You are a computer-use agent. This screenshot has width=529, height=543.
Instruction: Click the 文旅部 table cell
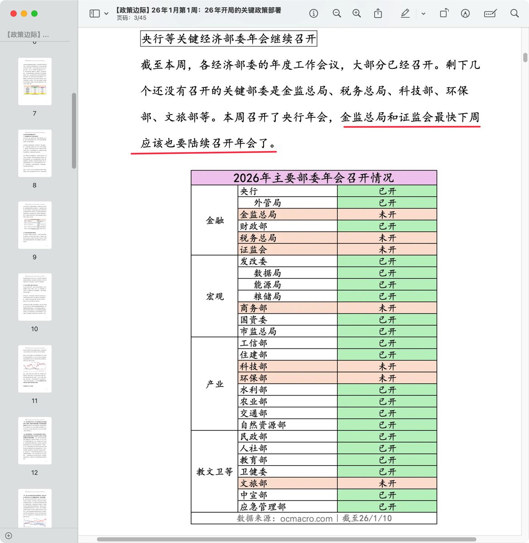click(288, 484)
